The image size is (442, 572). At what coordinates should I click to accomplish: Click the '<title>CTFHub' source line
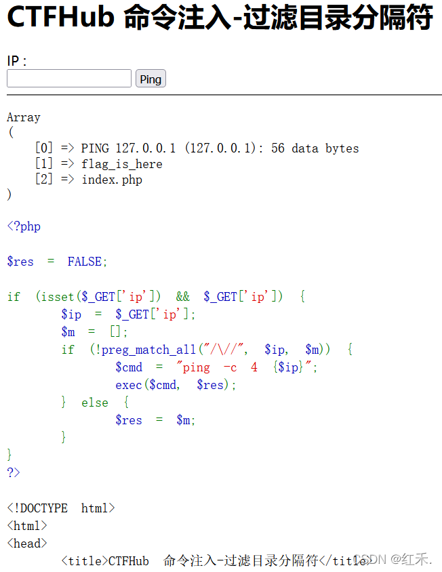(x=216, y=560)
